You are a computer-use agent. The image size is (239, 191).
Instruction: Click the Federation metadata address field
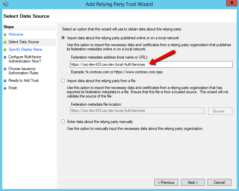(151, 64)
